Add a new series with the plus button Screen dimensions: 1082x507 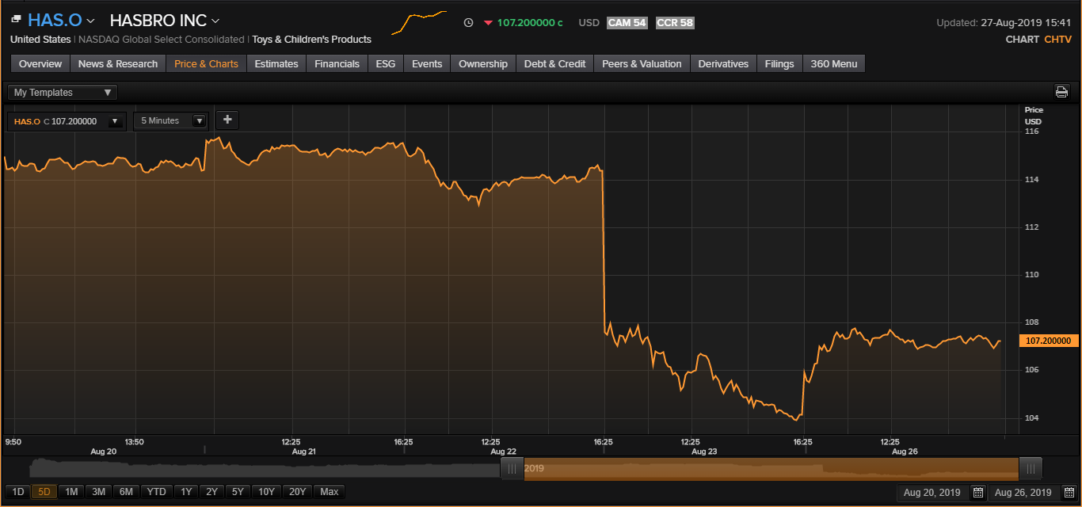coord(227,120)
